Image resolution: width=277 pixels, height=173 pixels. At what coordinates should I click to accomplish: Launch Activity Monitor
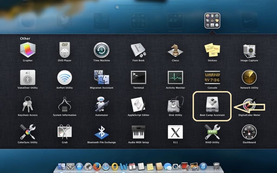[x=175, y=78]
